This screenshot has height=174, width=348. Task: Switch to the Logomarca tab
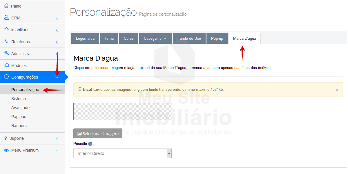pyautogui.click(x=85, y=39)
